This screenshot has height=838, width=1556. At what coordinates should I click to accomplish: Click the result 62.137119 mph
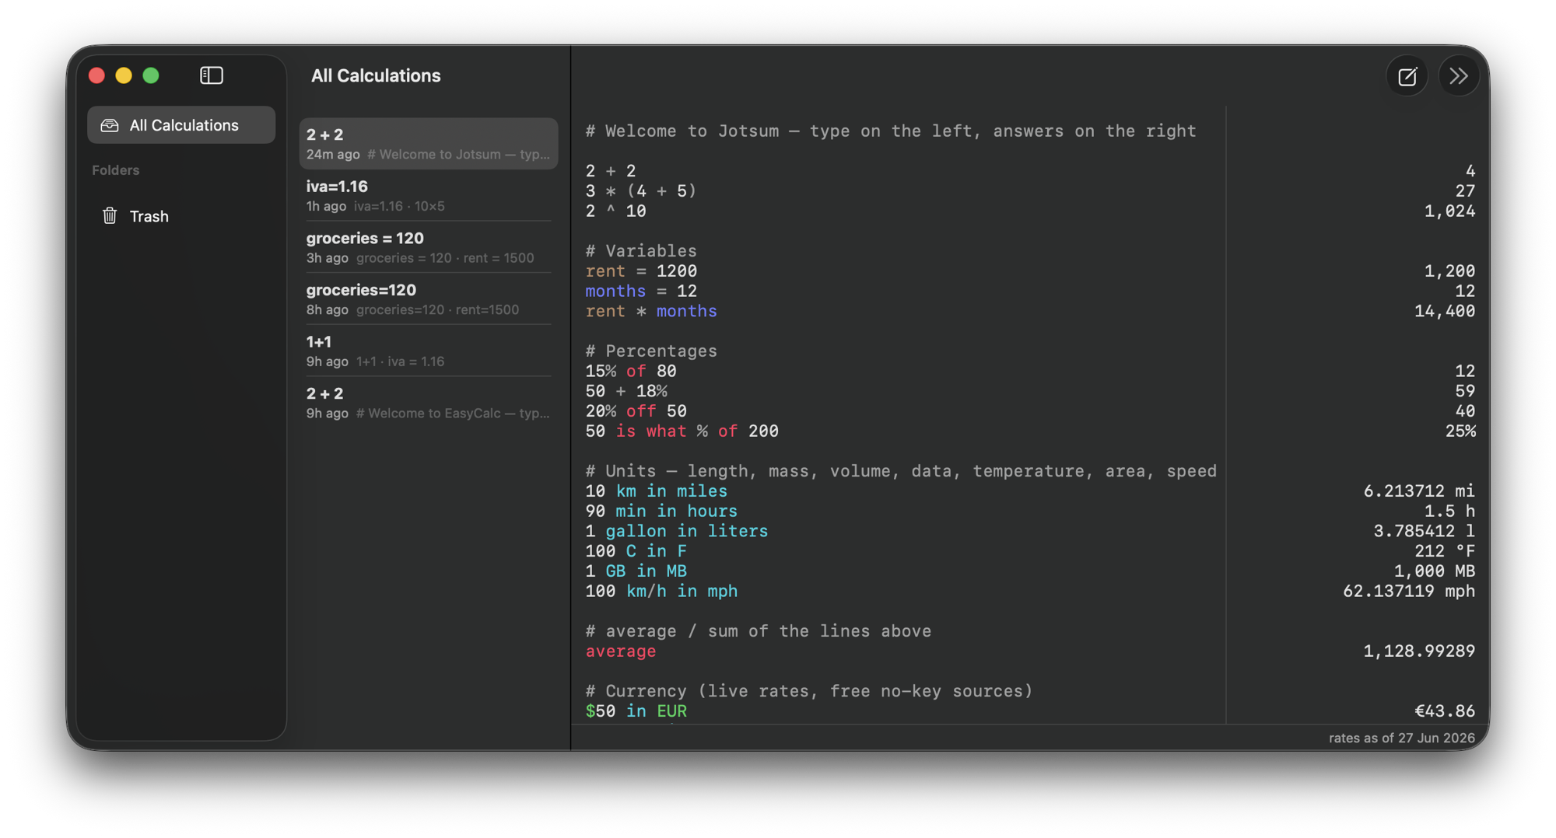tap(1409, 591)
